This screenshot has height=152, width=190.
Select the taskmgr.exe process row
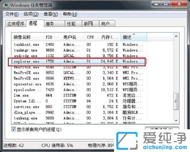(79, 50)
